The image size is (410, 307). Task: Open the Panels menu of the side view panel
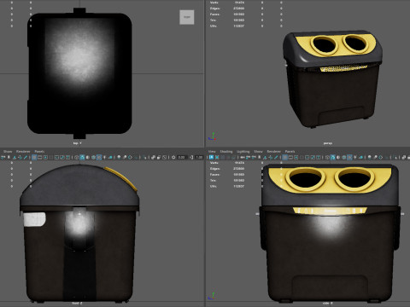pyautogui.click(x=290, y=151)
